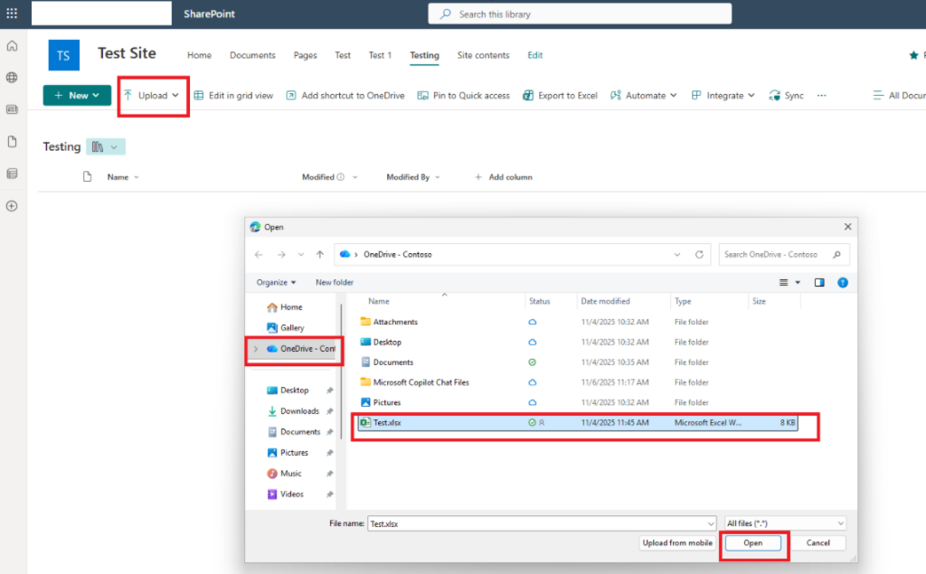Open the globe My sites icon in left rail
The image size is (926, 574).
click(12, 78)
